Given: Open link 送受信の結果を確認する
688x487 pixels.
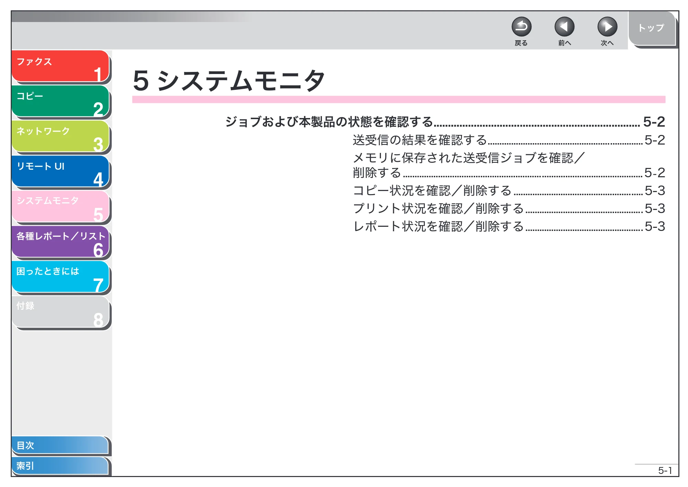Looking at the screenshot, I should coord(509,140).
